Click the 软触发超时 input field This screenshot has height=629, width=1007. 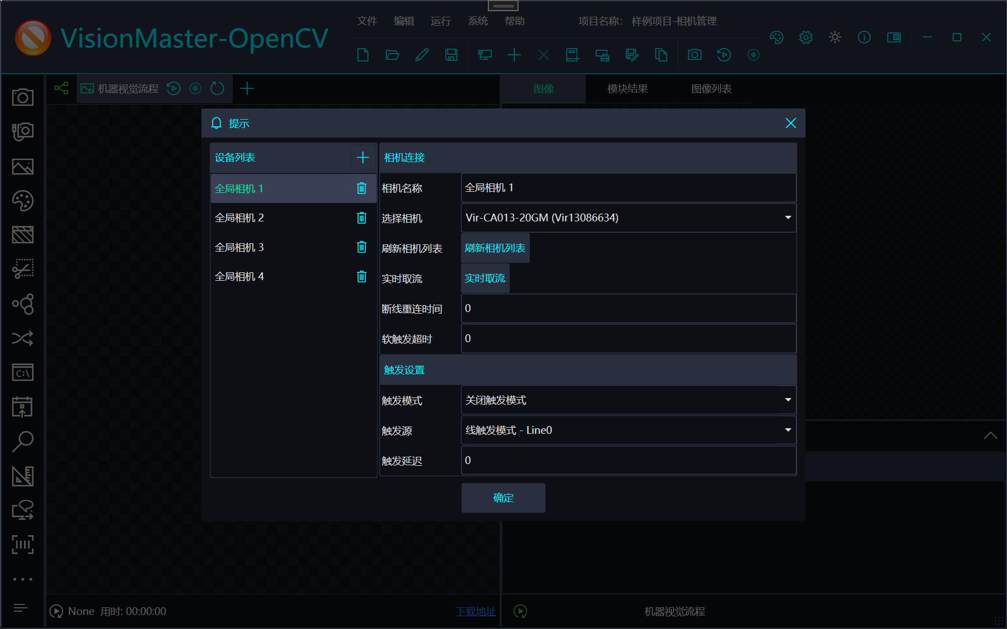pos(628,338)
